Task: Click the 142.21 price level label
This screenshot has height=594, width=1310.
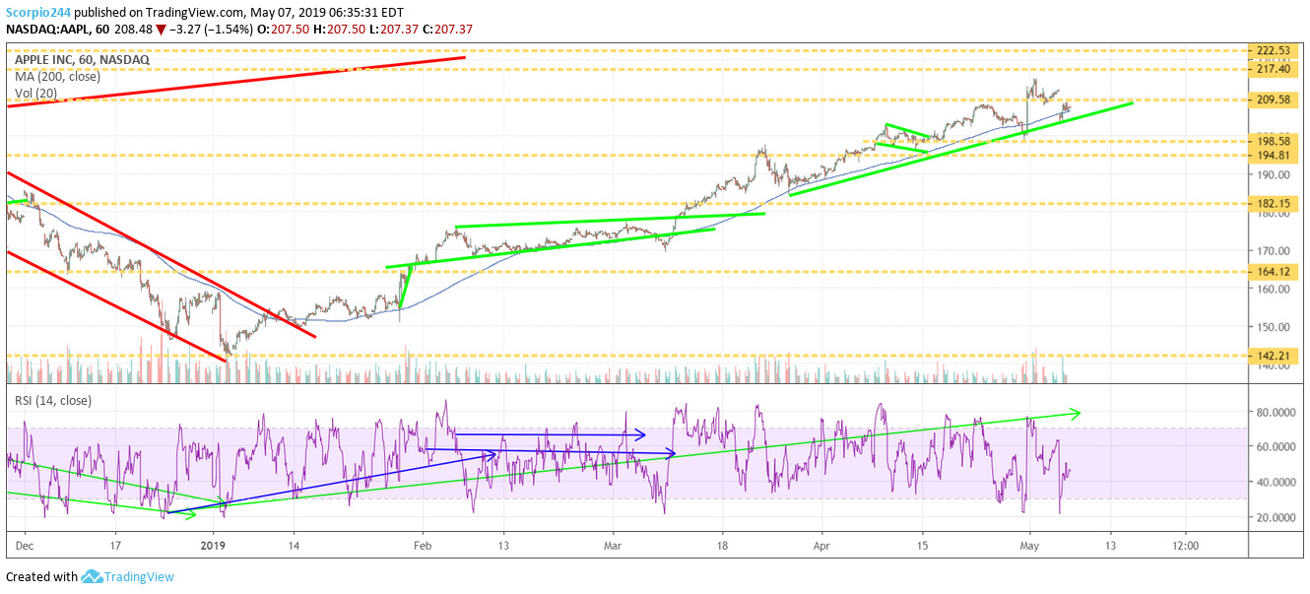Action: tap(1272, 356)
